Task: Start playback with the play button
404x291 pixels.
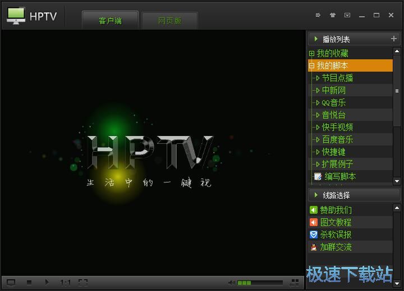Action: point(47,282)
